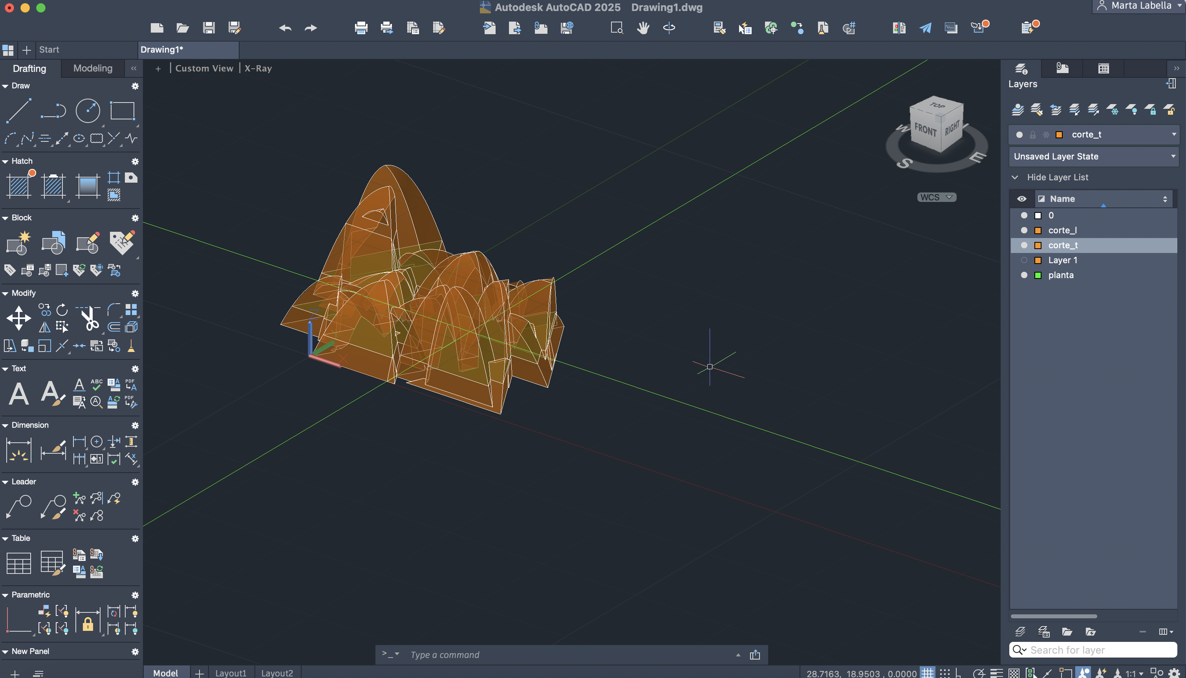1186x678 pixels.
Task: Toggle visibility of planta layer
Action: click(1024, 275)
